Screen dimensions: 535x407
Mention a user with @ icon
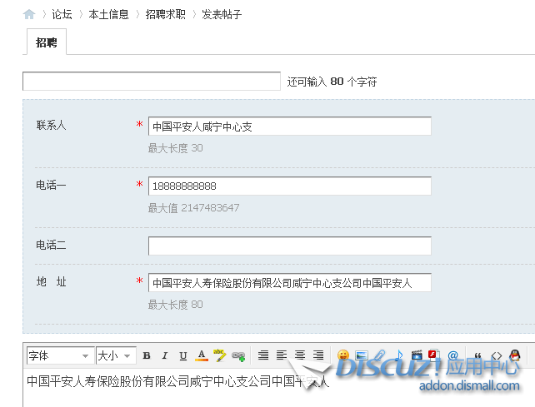pos(452,355)
